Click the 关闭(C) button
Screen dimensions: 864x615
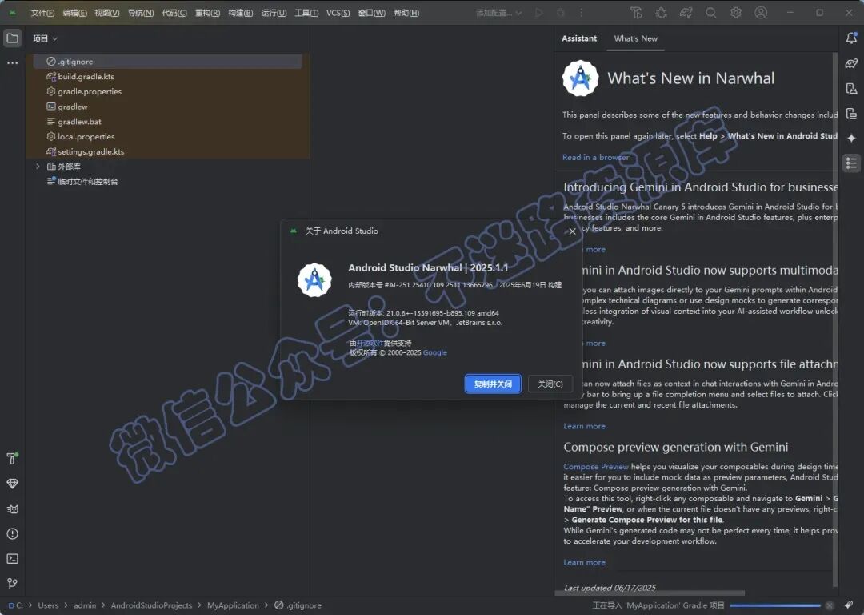[550, 384]
